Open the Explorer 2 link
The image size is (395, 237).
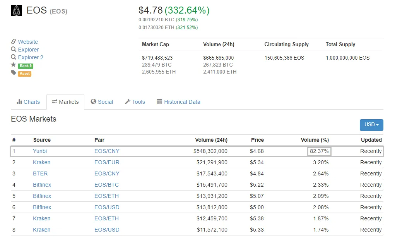(x=31, y=57)
